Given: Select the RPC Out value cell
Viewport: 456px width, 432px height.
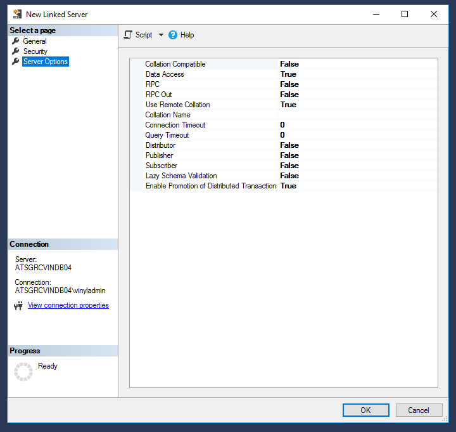Looking at the screenshot, I should (x=289, y=95).
